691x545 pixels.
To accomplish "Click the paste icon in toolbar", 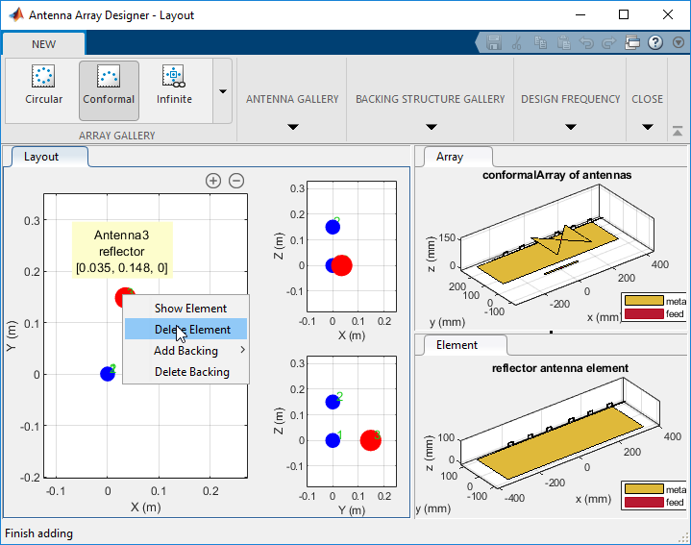I will tap(563, 42).
